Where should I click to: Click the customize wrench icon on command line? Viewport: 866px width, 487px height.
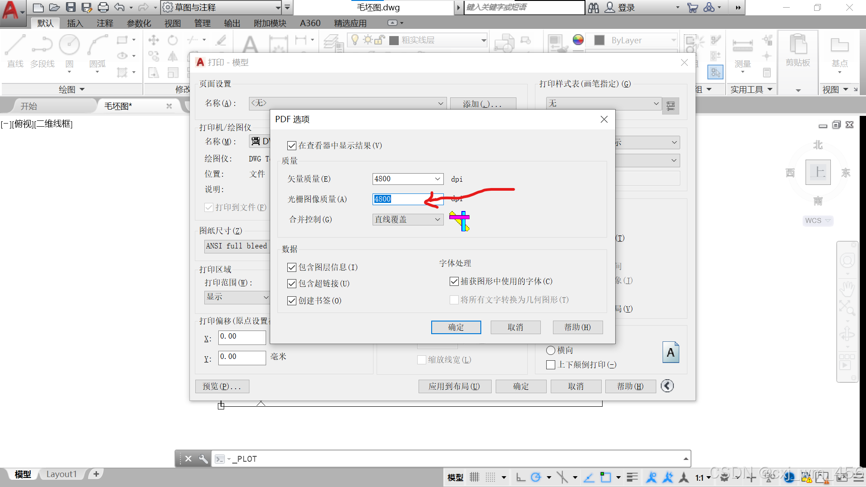(x=203, y=459)
